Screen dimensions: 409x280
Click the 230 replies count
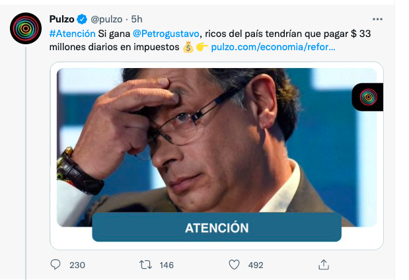pyautogui.click(x=77, y=265)
